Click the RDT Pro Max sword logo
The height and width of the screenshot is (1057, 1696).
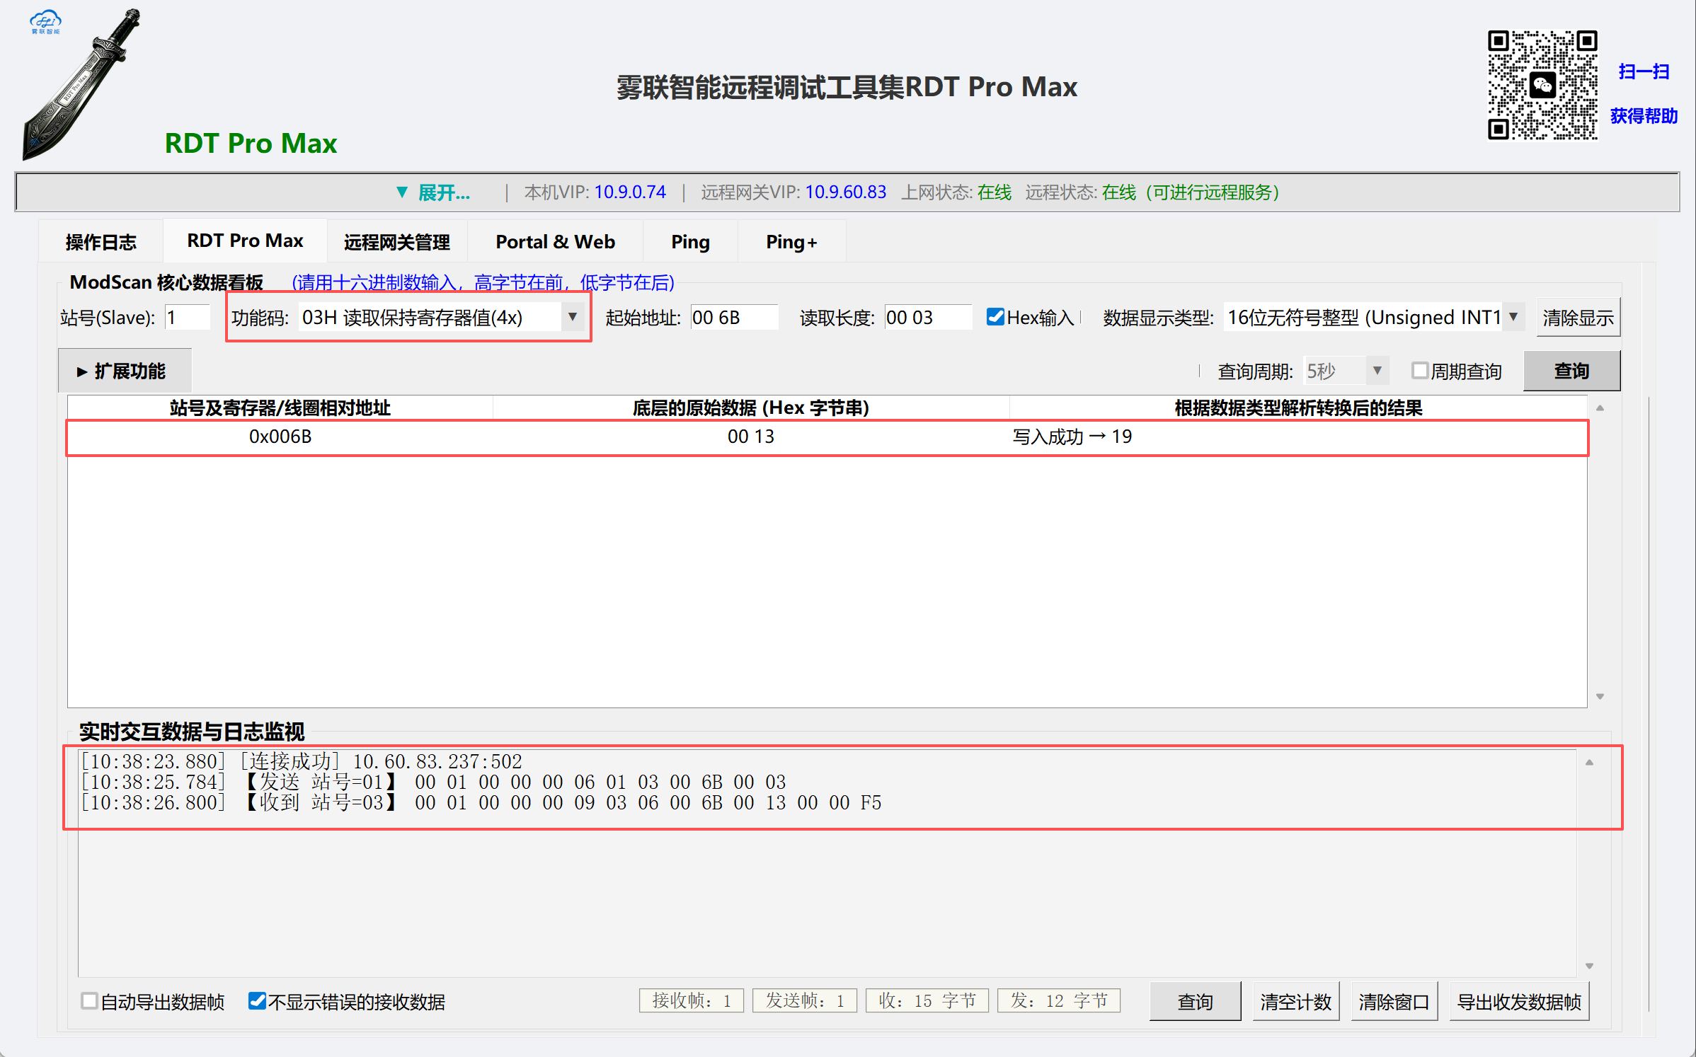(81, 85)
